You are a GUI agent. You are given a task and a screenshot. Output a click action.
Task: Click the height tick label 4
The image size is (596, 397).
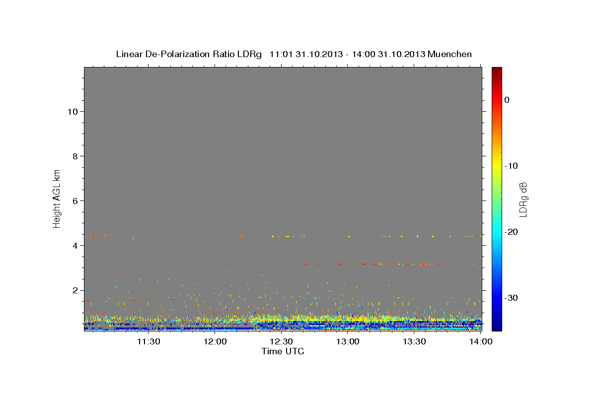[74, 246]
